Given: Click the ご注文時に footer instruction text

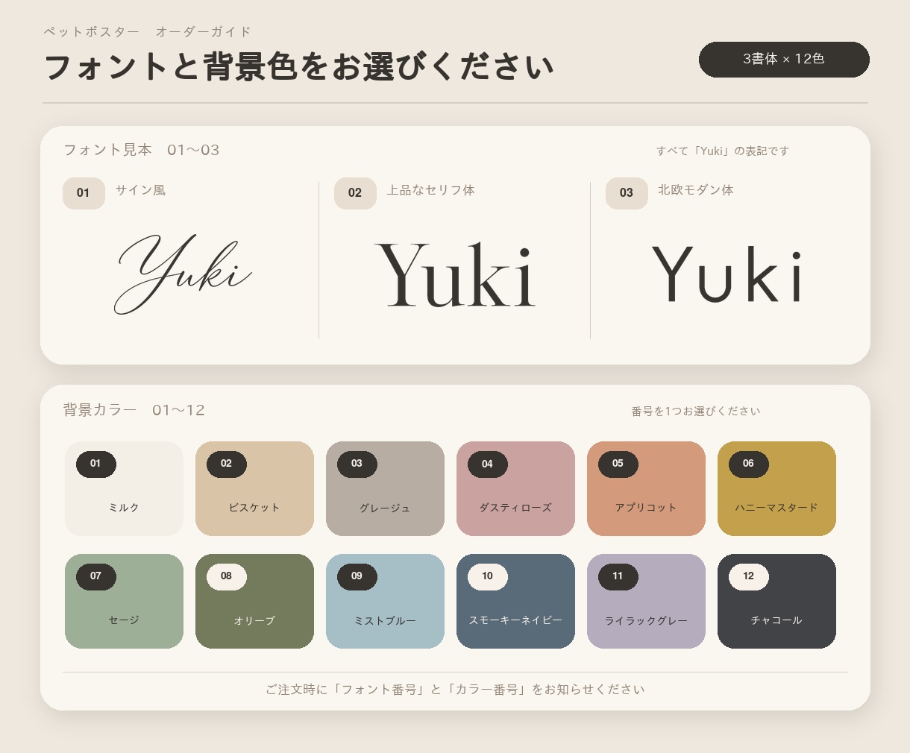Looking at the screenshot, I should tap(455, 690).
